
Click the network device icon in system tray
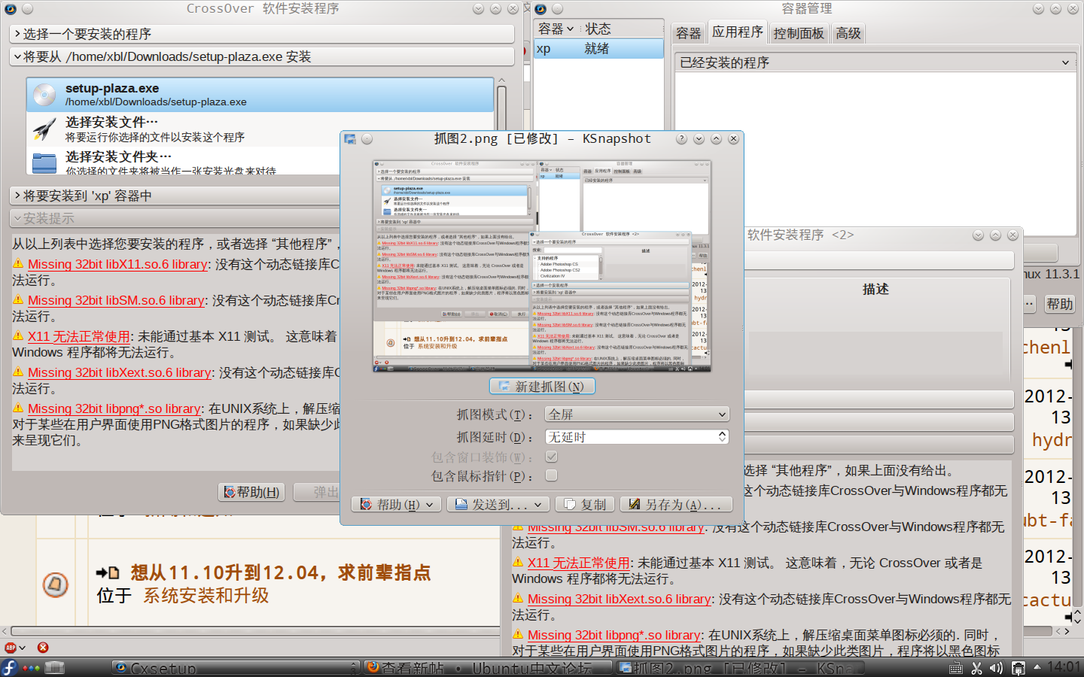(x=1018, y=668)
